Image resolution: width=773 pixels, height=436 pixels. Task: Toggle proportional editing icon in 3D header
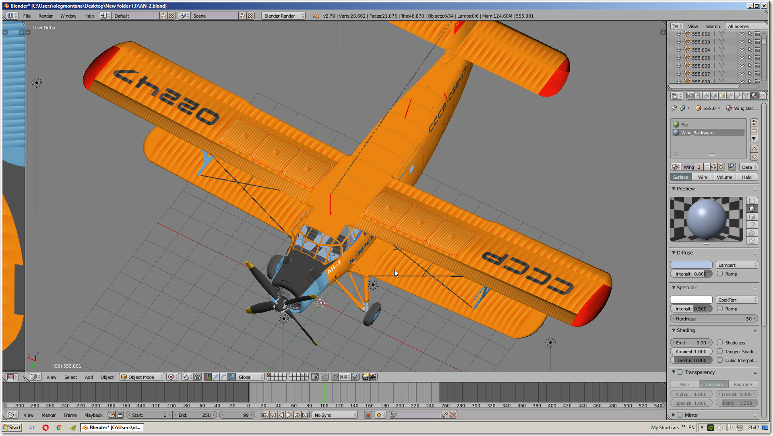[325, 377]
